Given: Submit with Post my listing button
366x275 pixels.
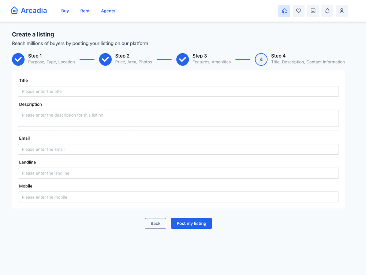Looking at the screenshot, I should [x=191, y=223].
